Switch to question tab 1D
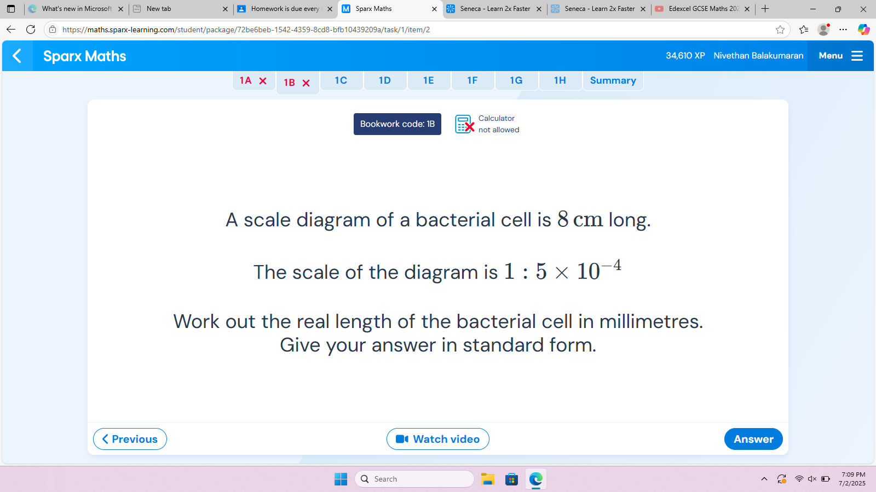Screen dimensions: 876x492 (x=385, y=80)
